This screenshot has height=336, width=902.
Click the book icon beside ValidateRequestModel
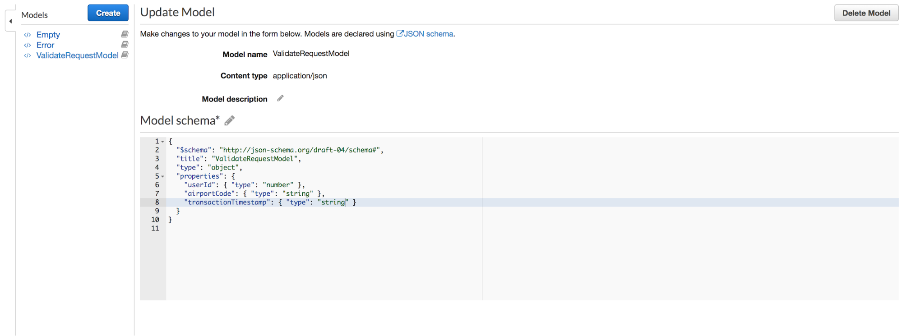click(125, 55)
